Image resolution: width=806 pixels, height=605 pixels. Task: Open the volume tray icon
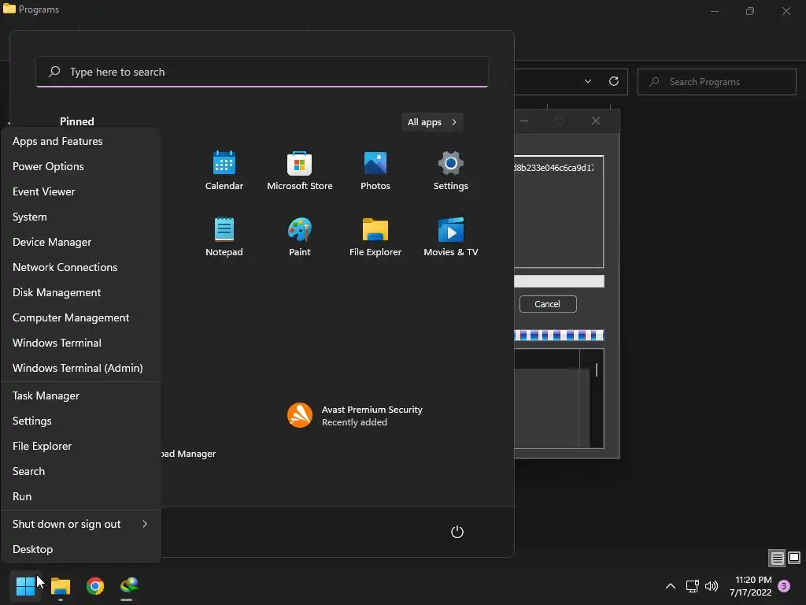[x=712, y=586]
